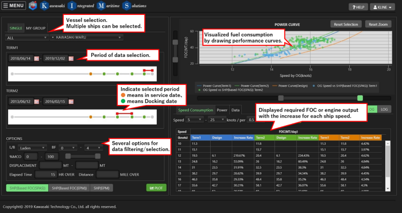
Task: Expand the KAWASAKI MARU vessel dropdown
Action: 87,37
